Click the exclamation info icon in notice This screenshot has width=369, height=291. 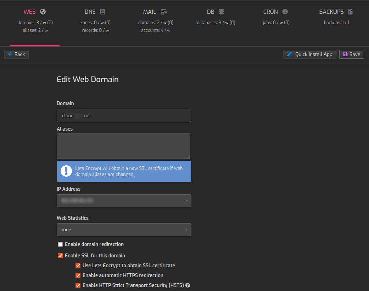pyautogui.click(x=66, y=171)
